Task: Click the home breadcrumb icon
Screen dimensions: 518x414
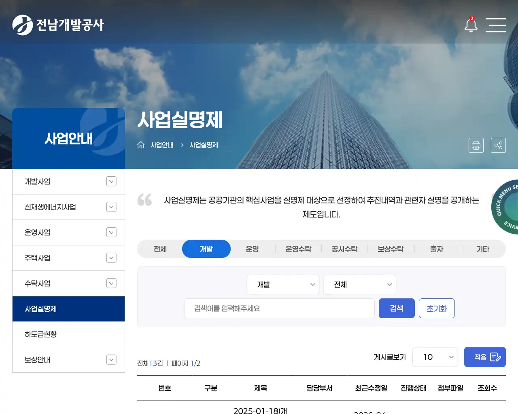Action: click(x=141, y=145)
